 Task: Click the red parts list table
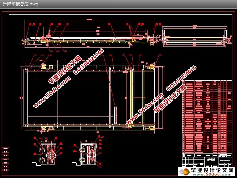coord(207,117)
